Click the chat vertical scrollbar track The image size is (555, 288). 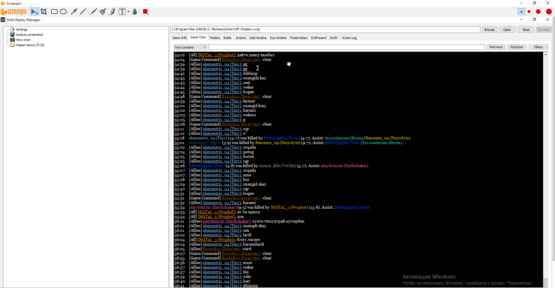pyautogui.click(x=545, y=167)
